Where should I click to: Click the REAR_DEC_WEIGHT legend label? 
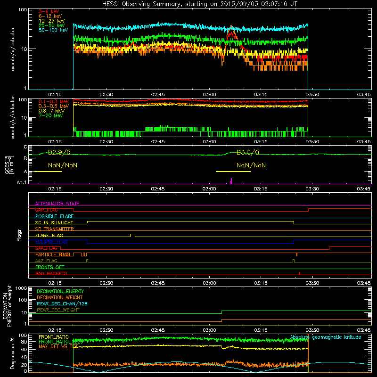tap(58, 310)
